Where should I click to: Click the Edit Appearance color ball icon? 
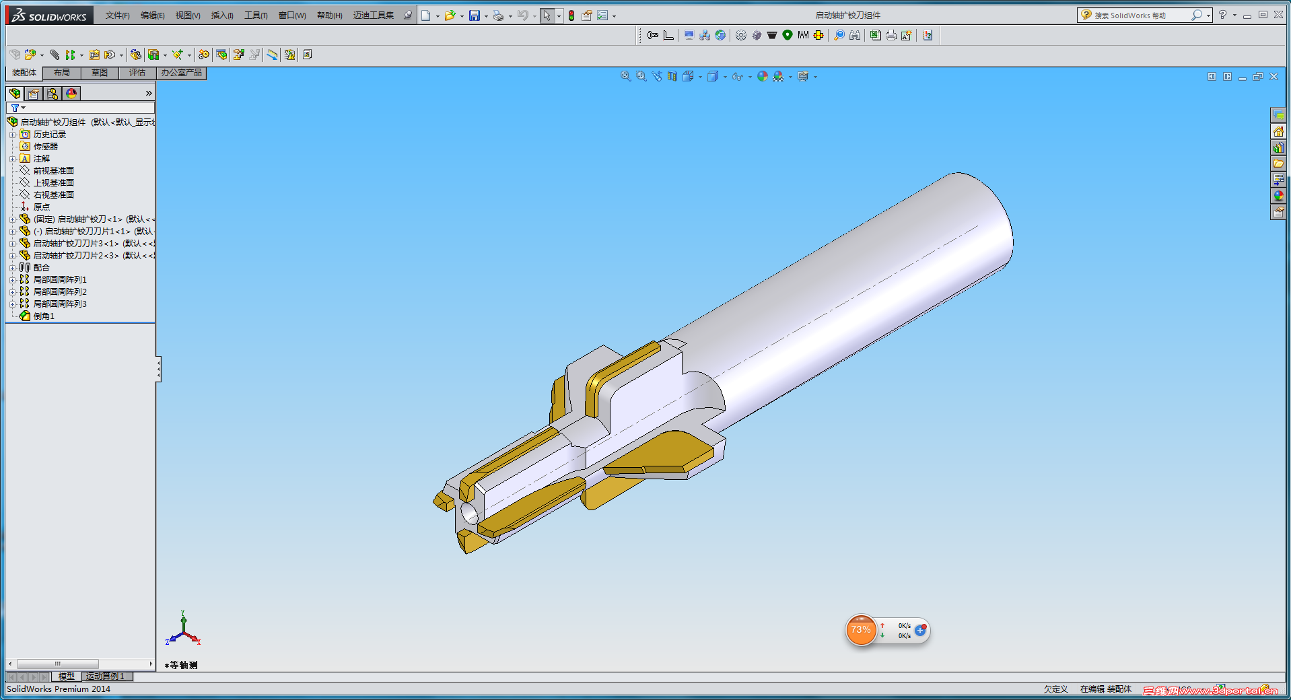pos(763,76)
